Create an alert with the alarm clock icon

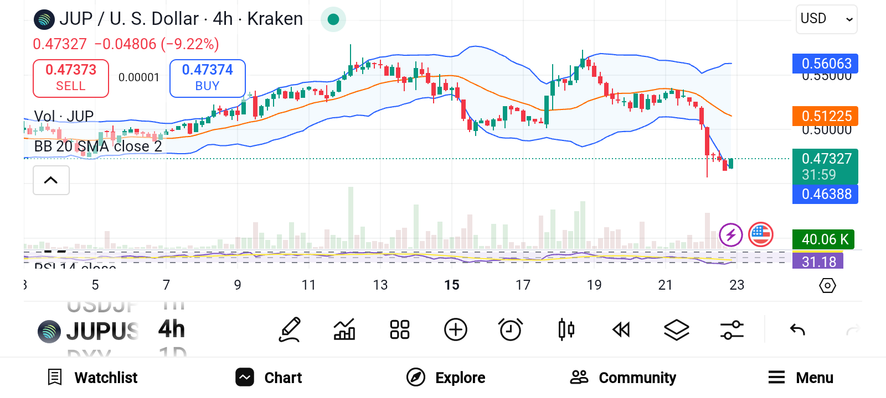pos(510,330)
